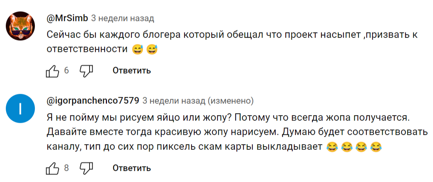Like the comment by @MrSimb
The height and width of the screenshot is (182, 433).
52,70
